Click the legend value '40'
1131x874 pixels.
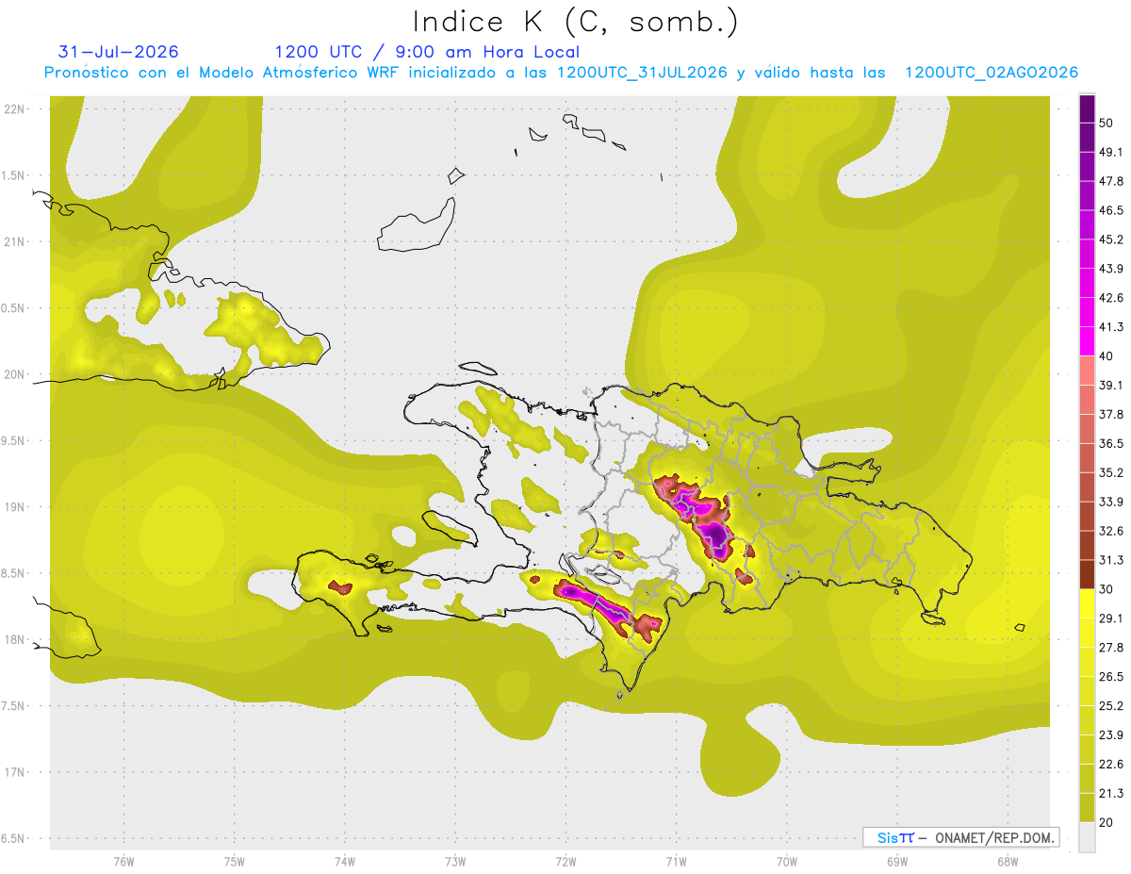click(1106, 355)
